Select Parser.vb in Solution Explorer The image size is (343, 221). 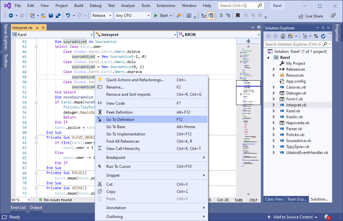coord(294,129)
